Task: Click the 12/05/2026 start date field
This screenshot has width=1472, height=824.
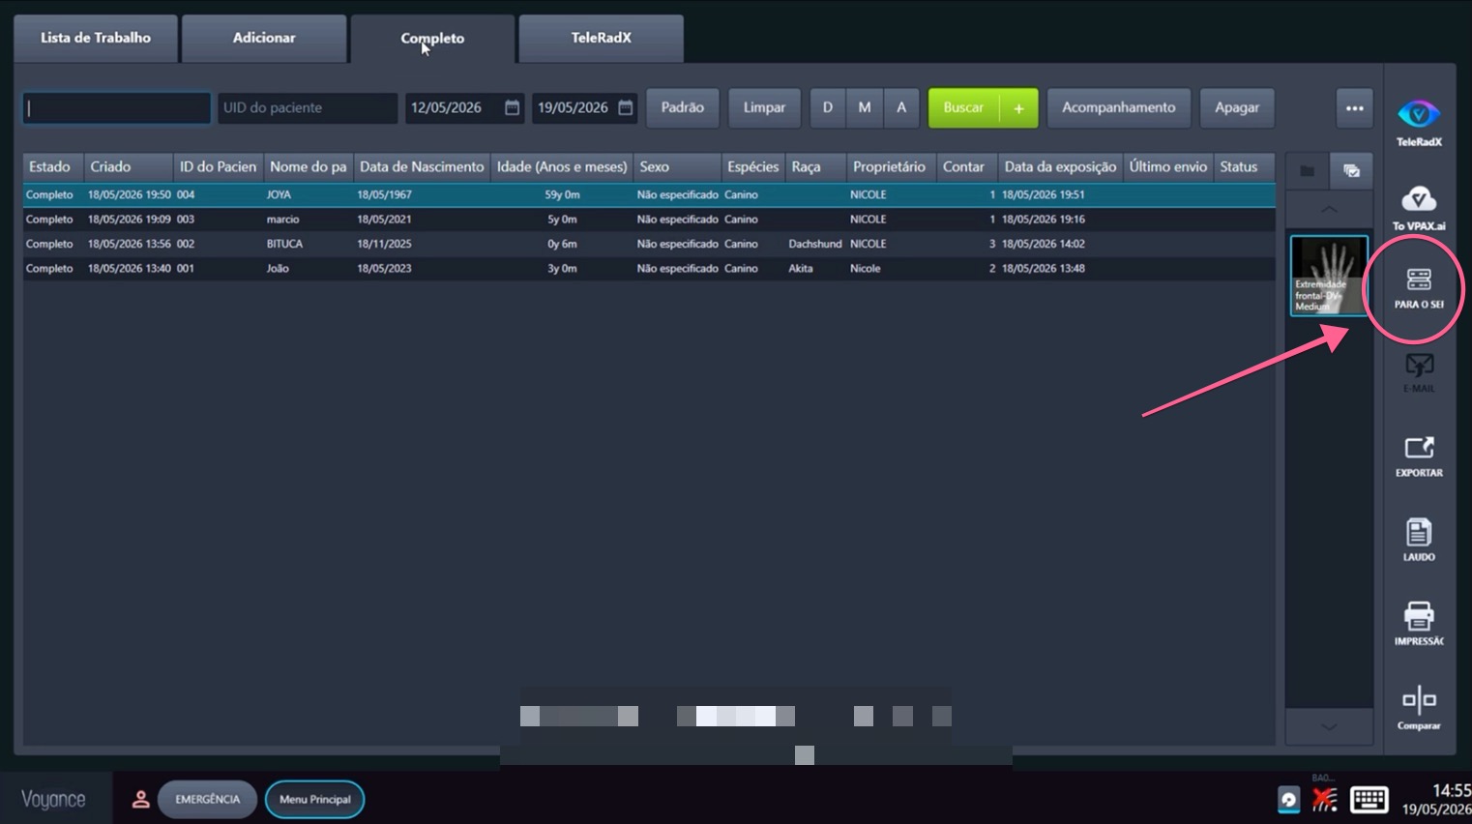Action: coord(464,108)
